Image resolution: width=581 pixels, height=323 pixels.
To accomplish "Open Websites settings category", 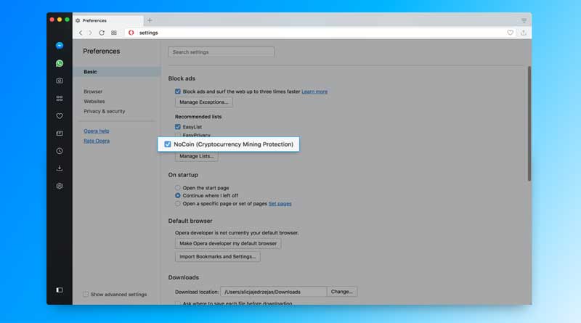I will [94, 102].
